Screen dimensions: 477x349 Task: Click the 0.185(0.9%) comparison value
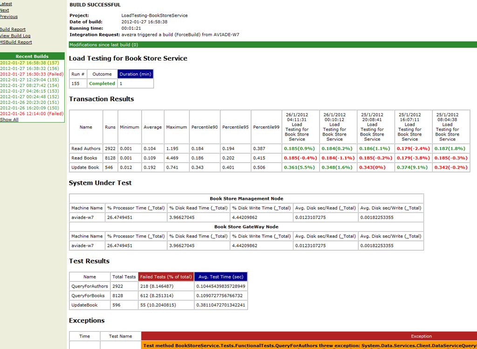click(300, 149)
